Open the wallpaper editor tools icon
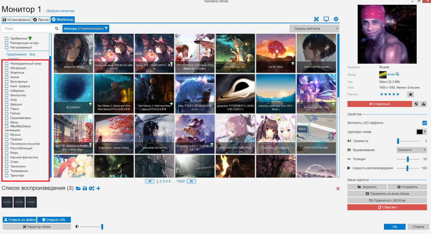Image resolution: width=431 pixels, height=234 pixels. [x=317, y=19]
